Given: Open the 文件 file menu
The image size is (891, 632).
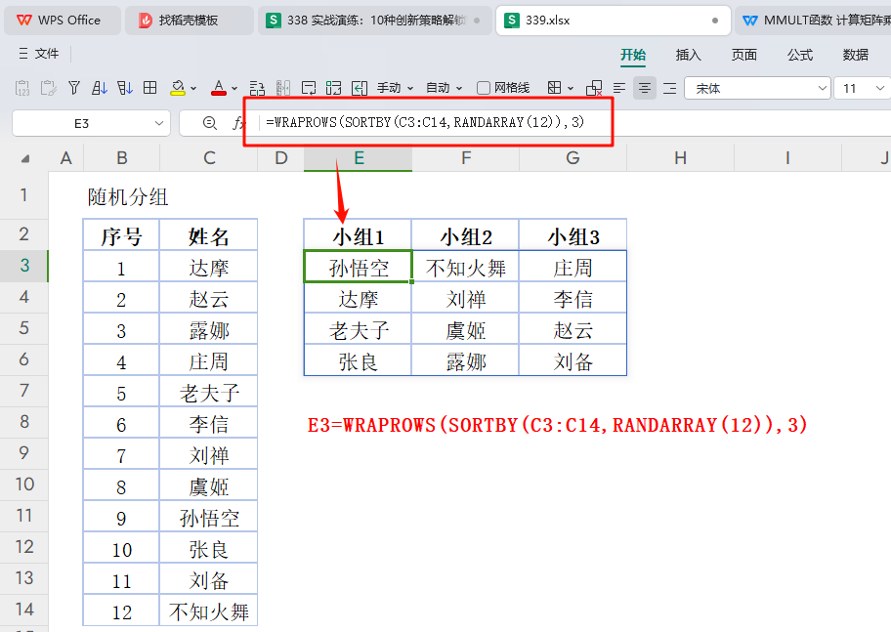Looking at the screenshot, I should click(39, 54).
